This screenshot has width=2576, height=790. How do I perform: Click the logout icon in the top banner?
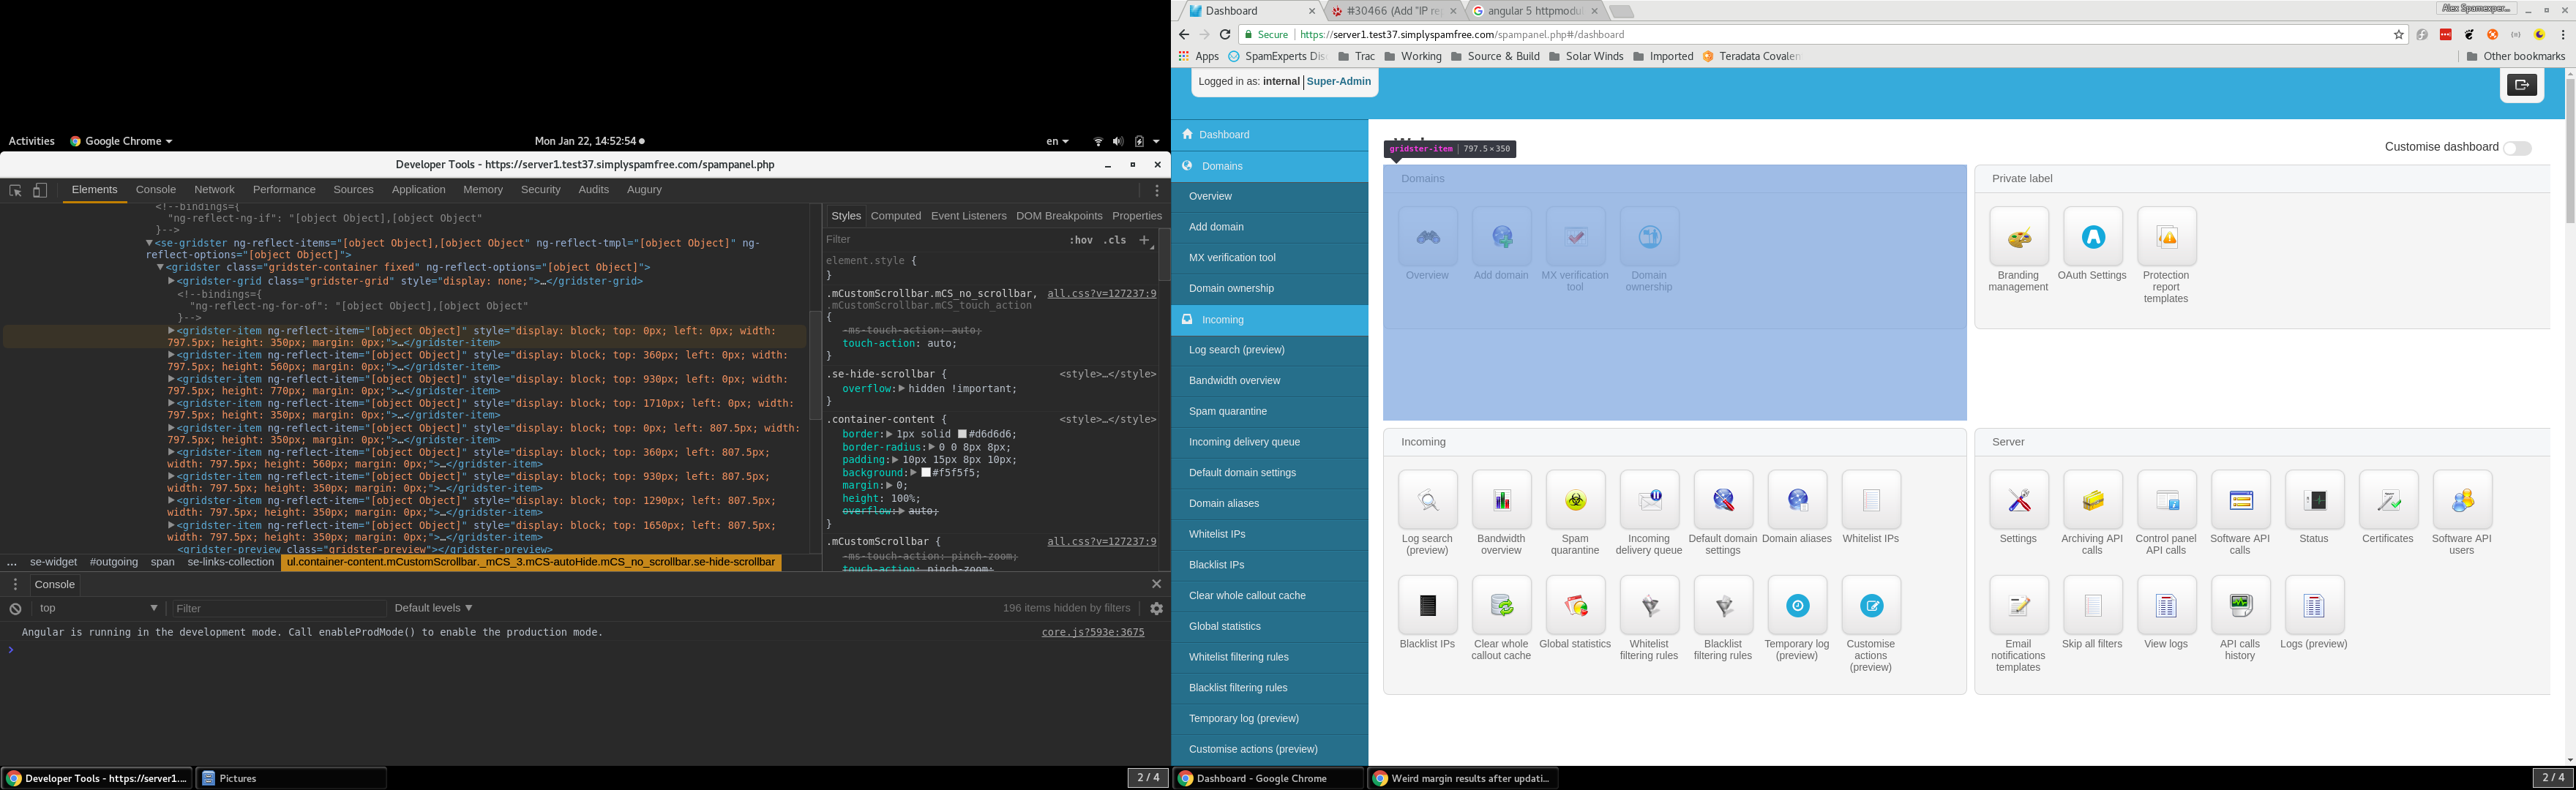[x=2521, y=85]
